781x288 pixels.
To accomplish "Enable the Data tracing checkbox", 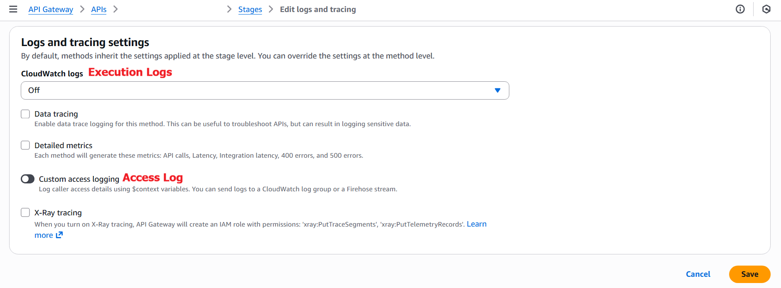I will (25, 114).
